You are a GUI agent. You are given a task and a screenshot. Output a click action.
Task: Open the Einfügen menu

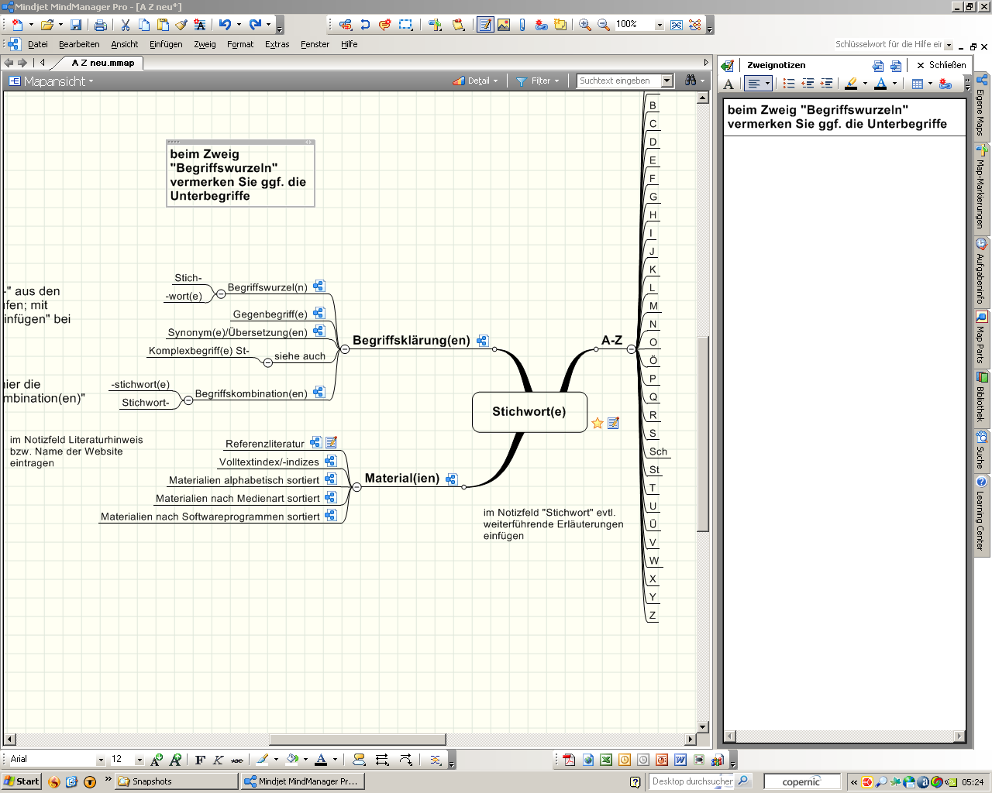166,44
